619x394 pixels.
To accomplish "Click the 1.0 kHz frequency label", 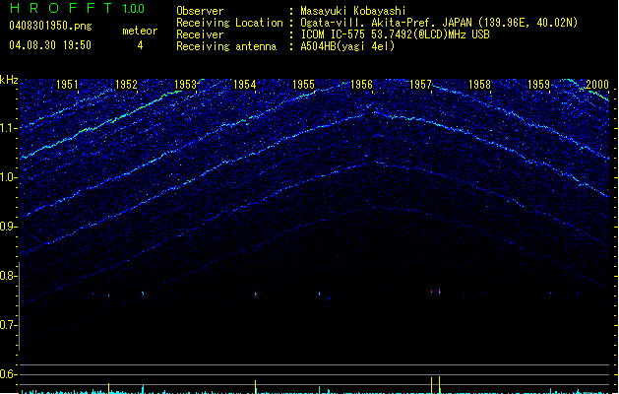I will 9,178.
